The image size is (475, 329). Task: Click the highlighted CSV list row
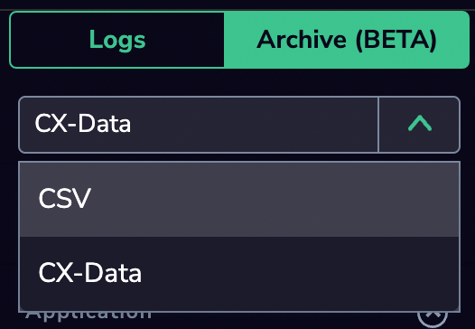click(x=239, y=199)
